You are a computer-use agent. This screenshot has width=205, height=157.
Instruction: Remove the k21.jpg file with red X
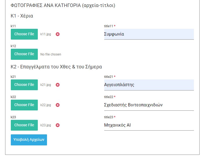[58, 85]
